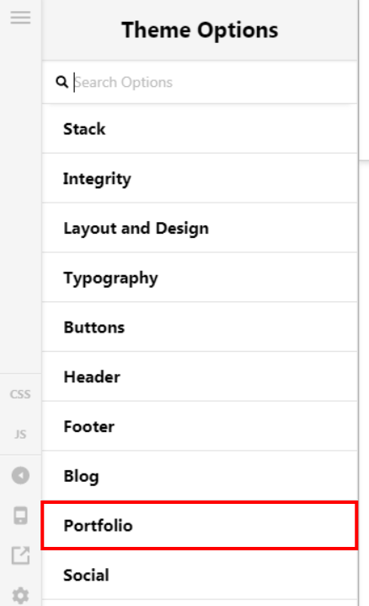Select the Footer options item
This screenshot has width=369, height=606.
tap(200, 426)
